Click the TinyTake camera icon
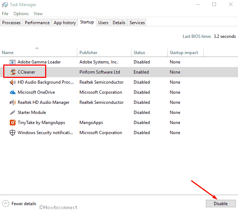 (13, 123)
